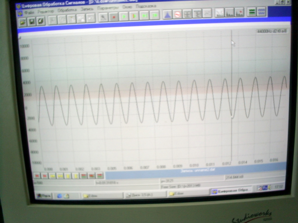This screenshot has height=223, width=298.
Task: Open the Окно menu
Action: point(127,7)
